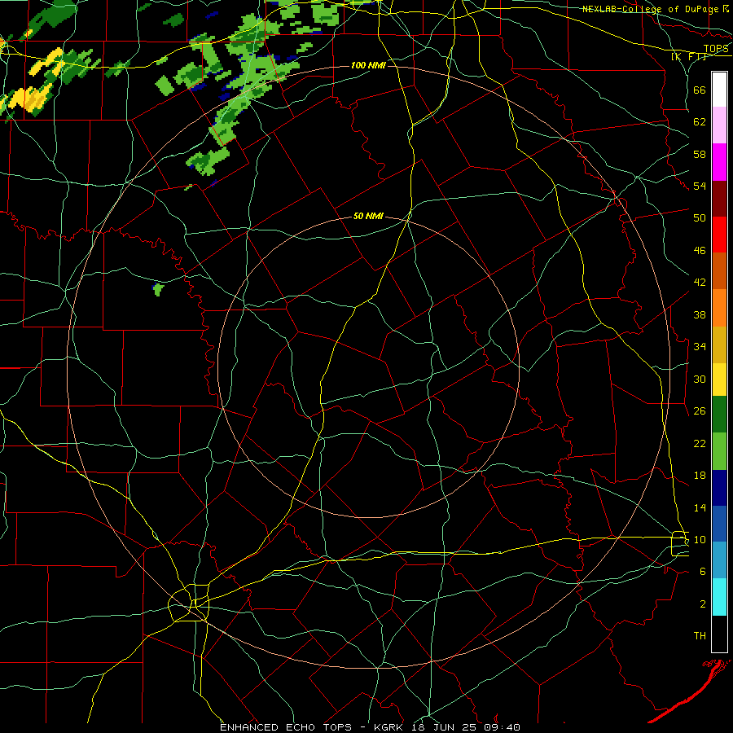Click the '42' scale label
This screenshot has height=733, width=733.
pos(700,283)
